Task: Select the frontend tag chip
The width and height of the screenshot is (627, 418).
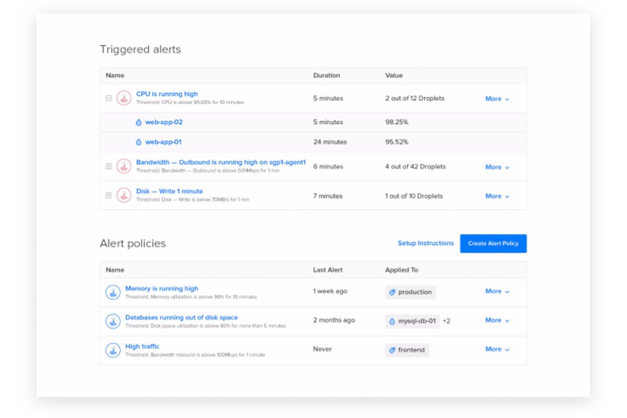Action: click(x=407, y=350)
